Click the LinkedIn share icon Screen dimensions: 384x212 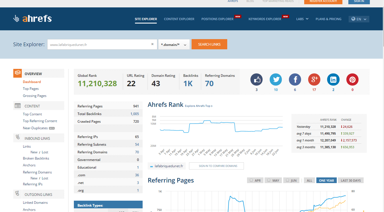point(333,80)
